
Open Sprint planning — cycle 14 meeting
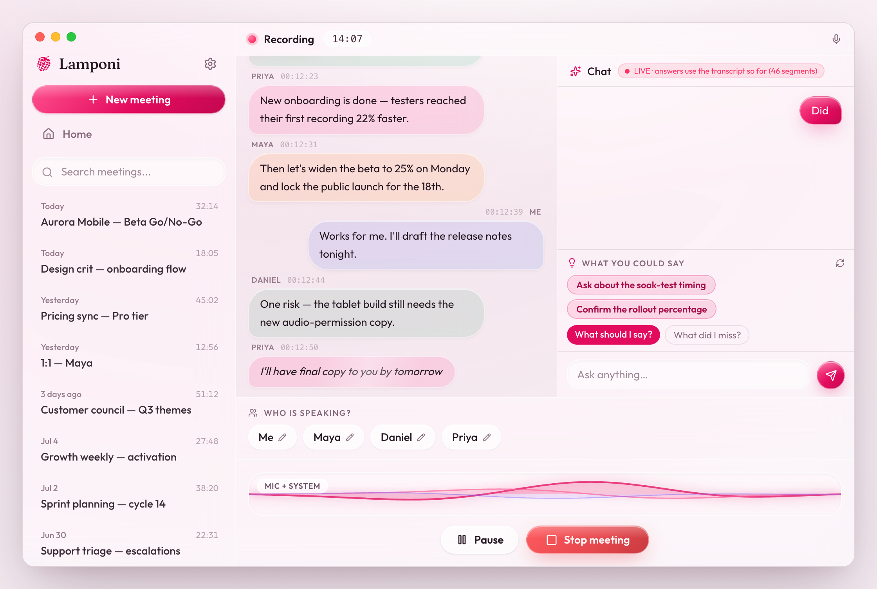(129, 497)
